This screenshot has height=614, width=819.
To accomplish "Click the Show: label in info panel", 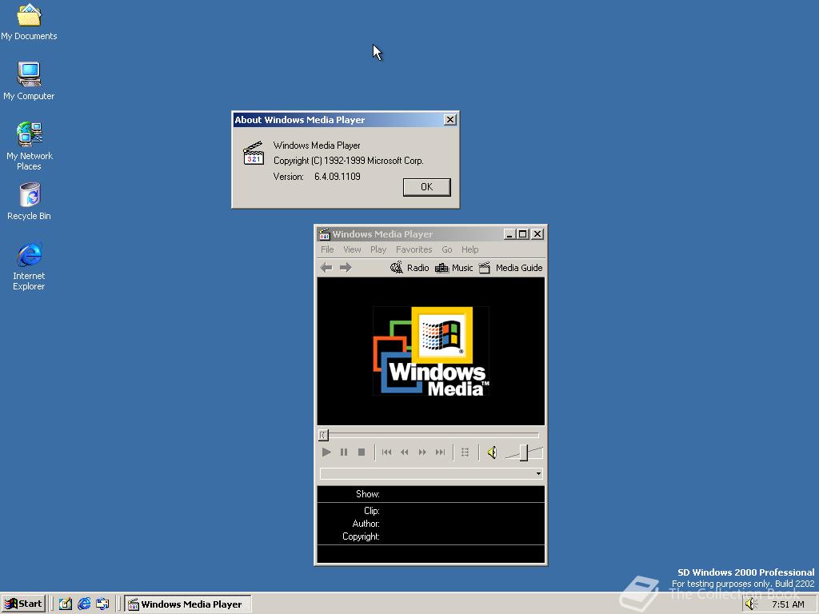I will [x=368, y=494].
